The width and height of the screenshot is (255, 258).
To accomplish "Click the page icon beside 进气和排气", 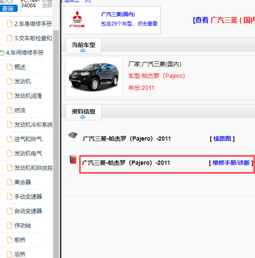I will click(10, 139).
